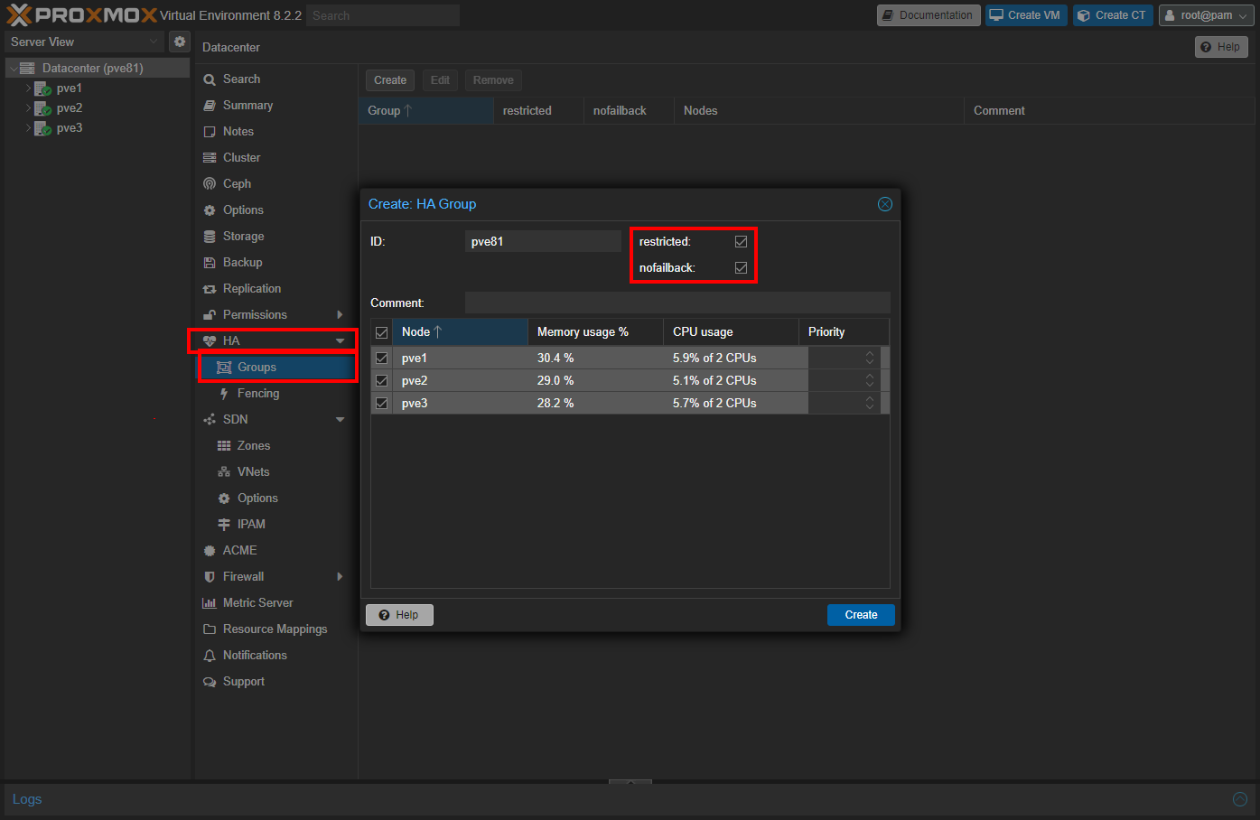The height and width of the screenshot is (820, 1260).
Task: Click the Create CT button
Action: [1113, 15]
